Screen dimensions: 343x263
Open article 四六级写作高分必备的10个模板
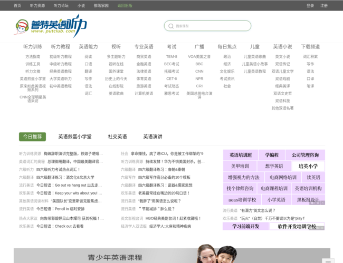(x=164, y=177)
